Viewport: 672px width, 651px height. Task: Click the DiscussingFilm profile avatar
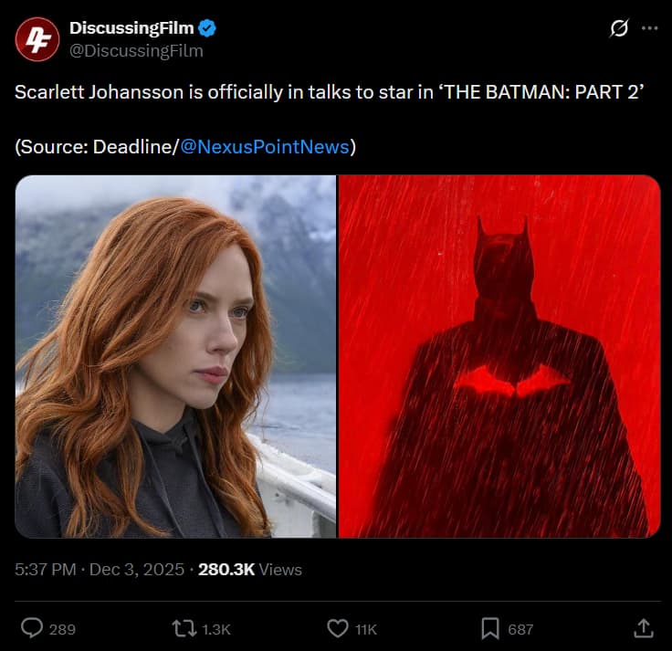(x=37, y=39)
